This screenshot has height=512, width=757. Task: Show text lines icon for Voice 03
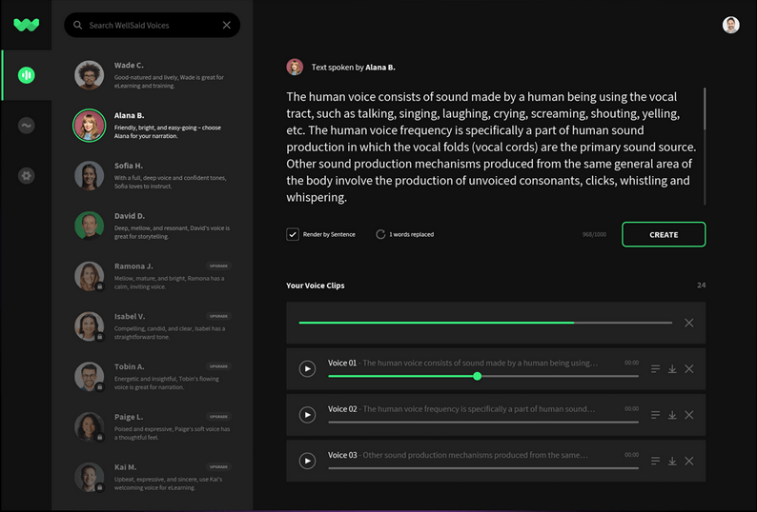pos(655,461)
